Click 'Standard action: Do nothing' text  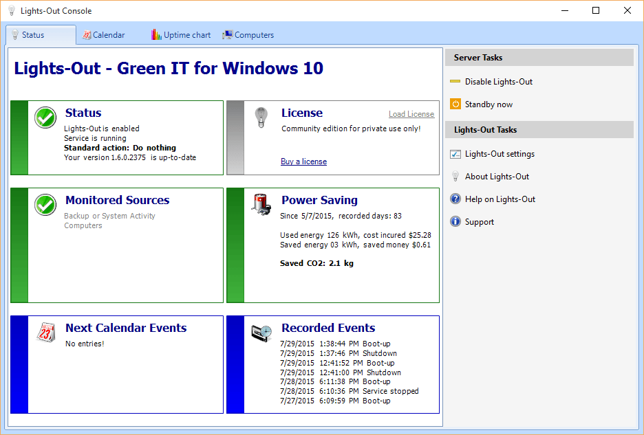(120, 148)
